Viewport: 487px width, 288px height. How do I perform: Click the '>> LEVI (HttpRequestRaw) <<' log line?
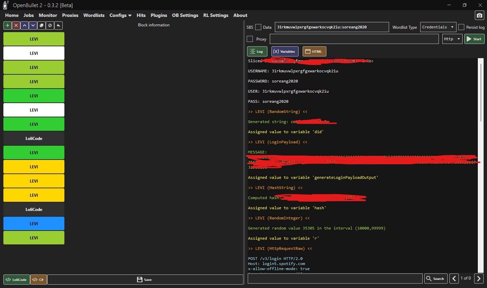pos(280,248)
